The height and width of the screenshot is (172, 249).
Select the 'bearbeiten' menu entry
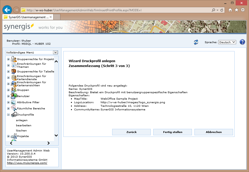pyautogui.click(x=24, y=126)
